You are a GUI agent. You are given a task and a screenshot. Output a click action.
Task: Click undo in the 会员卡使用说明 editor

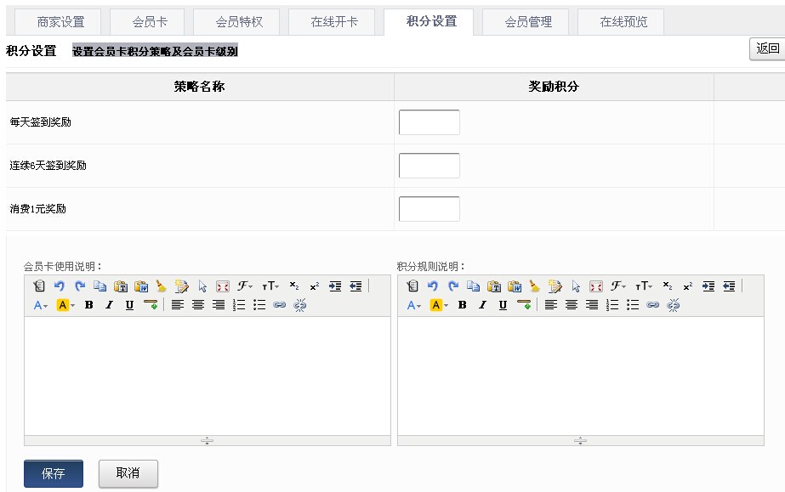60,286
